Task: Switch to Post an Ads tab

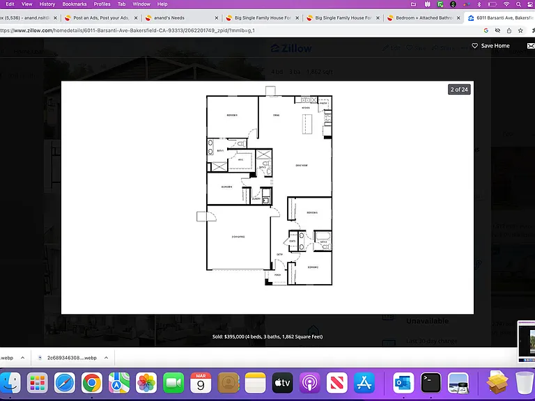Action: (101, 17)
